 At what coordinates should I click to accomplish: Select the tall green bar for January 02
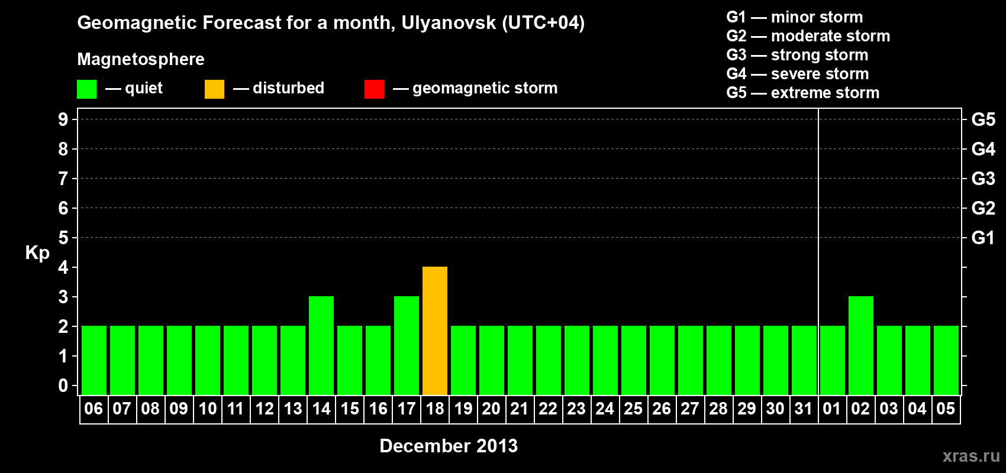click(861, 346)
